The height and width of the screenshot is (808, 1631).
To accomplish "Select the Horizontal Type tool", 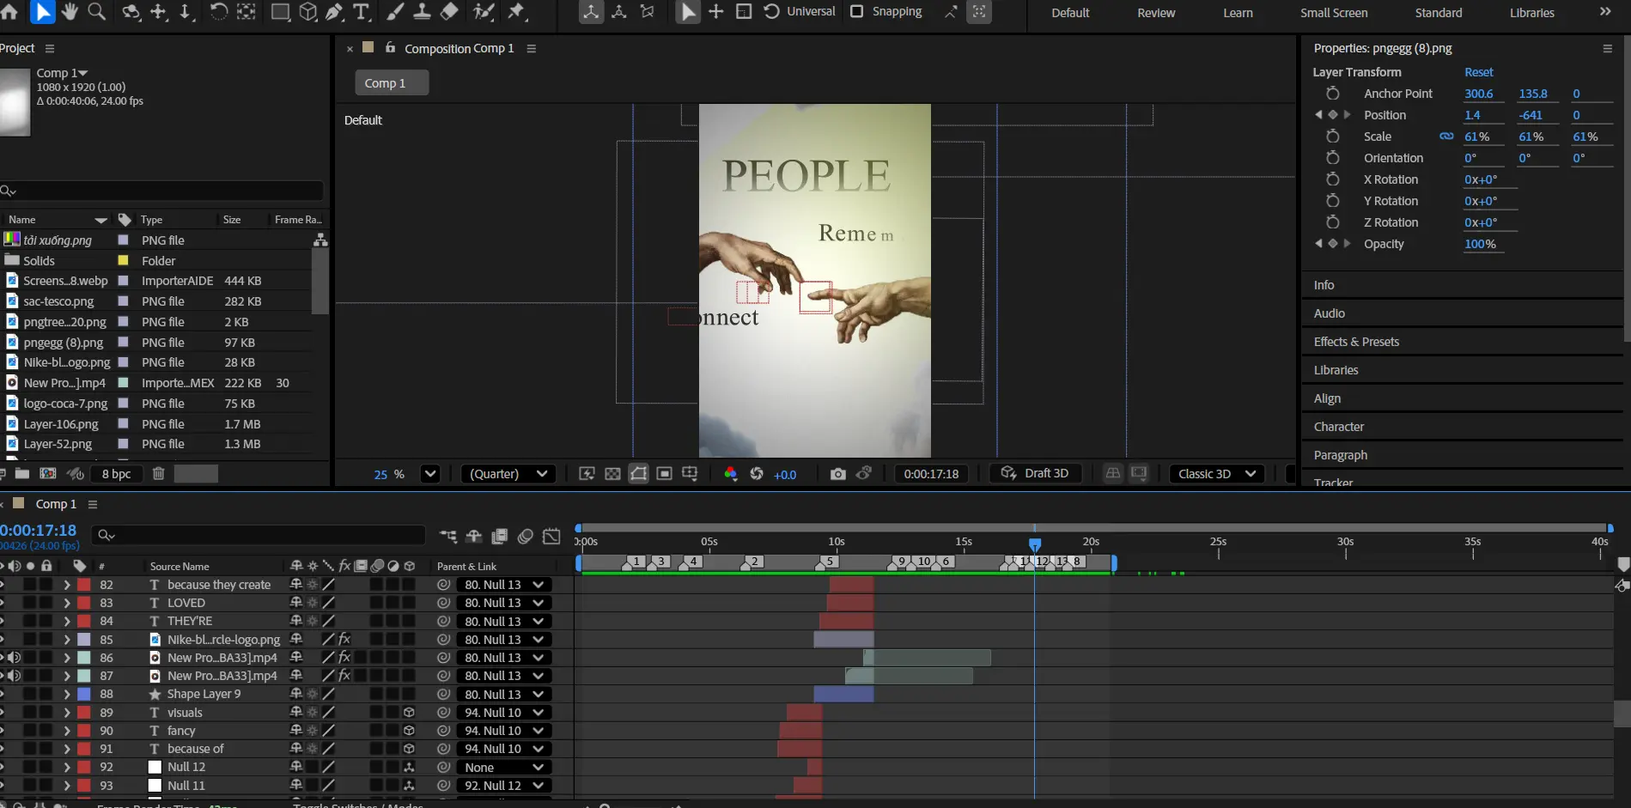I will (x=362, y=11).
